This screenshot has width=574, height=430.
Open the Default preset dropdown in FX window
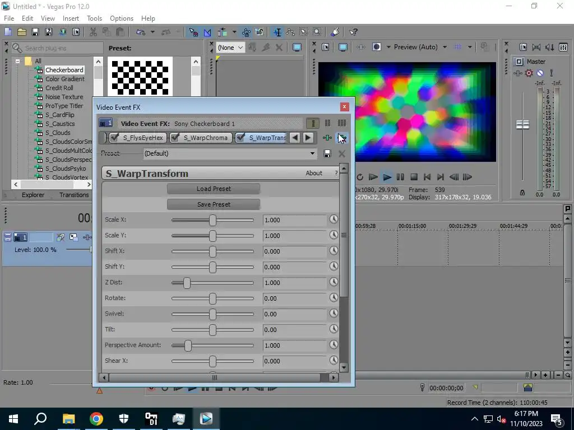point(230,153)
